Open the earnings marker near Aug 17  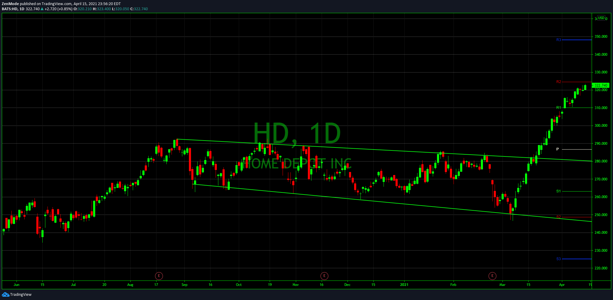click(x=159, y=276)
